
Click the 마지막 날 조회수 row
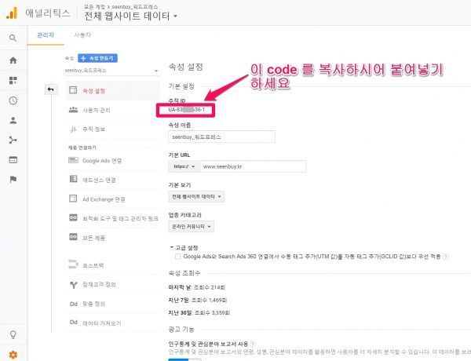click(197, 287)
